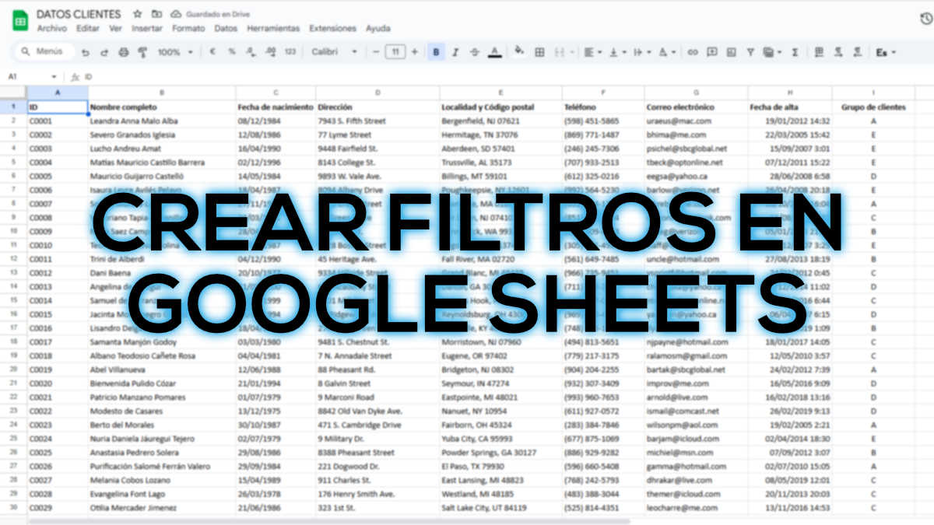Open the functions sigma menu
Screen dimensions: 934x525
[x=795, y=52]
